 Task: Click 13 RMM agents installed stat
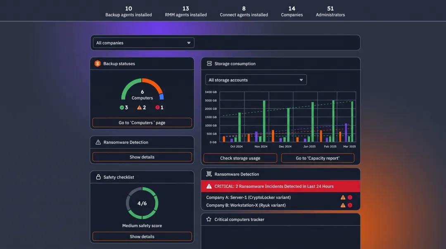pyautogui.click(x=186, y=12)
